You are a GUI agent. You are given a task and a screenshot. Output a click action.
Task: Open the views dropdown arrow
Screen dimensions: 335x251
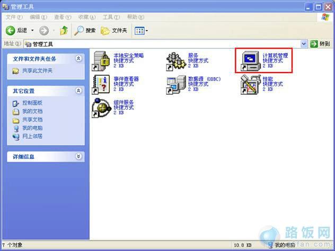click(147, 31)
